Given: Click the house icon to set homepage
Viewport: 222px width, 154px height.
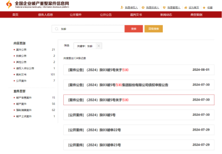Looking at the screenshot, I should [x=186, y=8].
